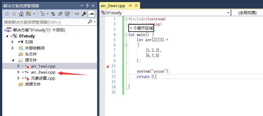
Task: Click the search magnifier icon
Action: coord(90,22)
